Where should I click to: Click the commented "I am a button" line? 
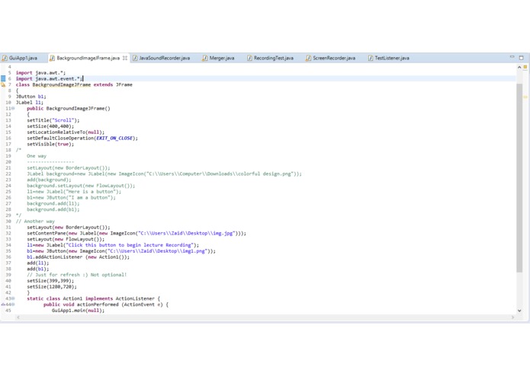coord(72,198)
